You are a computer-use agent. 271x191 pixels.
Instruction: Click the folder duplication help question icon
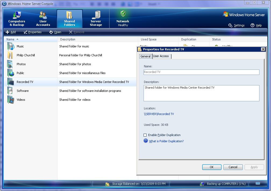146,141
